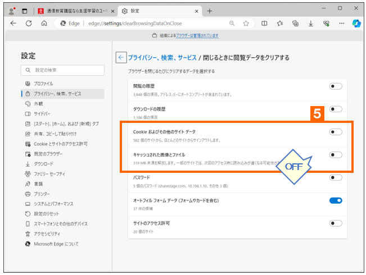
Task: Turn off オートフィル フォーム データ toggle
Action: coord(336,200)
